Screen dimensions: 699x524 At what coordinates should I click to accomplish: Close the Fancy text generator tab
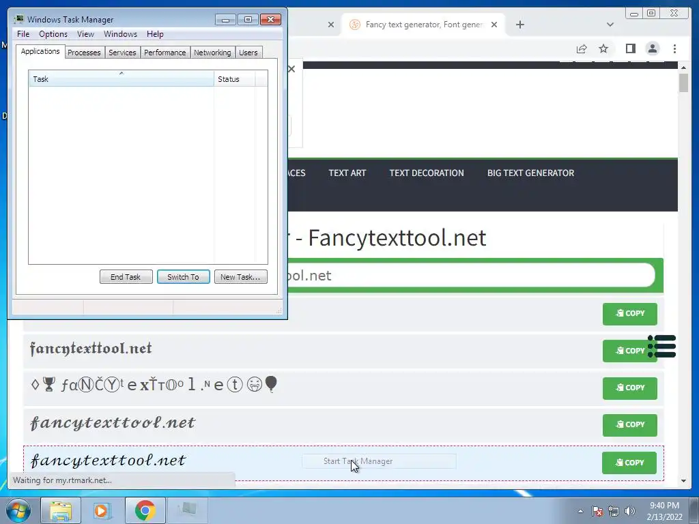[494, 25]
